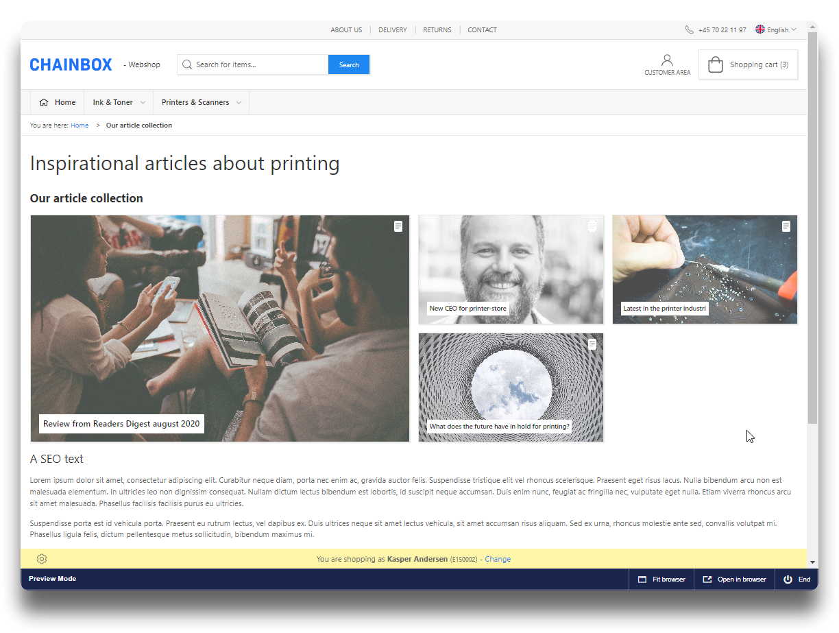Open the Delivery page
The width and height of the screenshot is (839, 633).
click(x=393, y=30)
